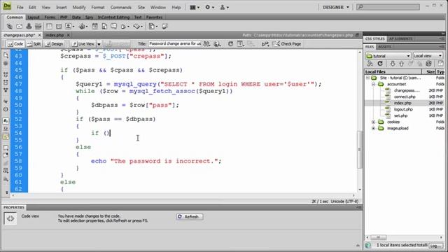Click Connect to remote host icon
448x252 pixels.
click(x=370, y=64)
